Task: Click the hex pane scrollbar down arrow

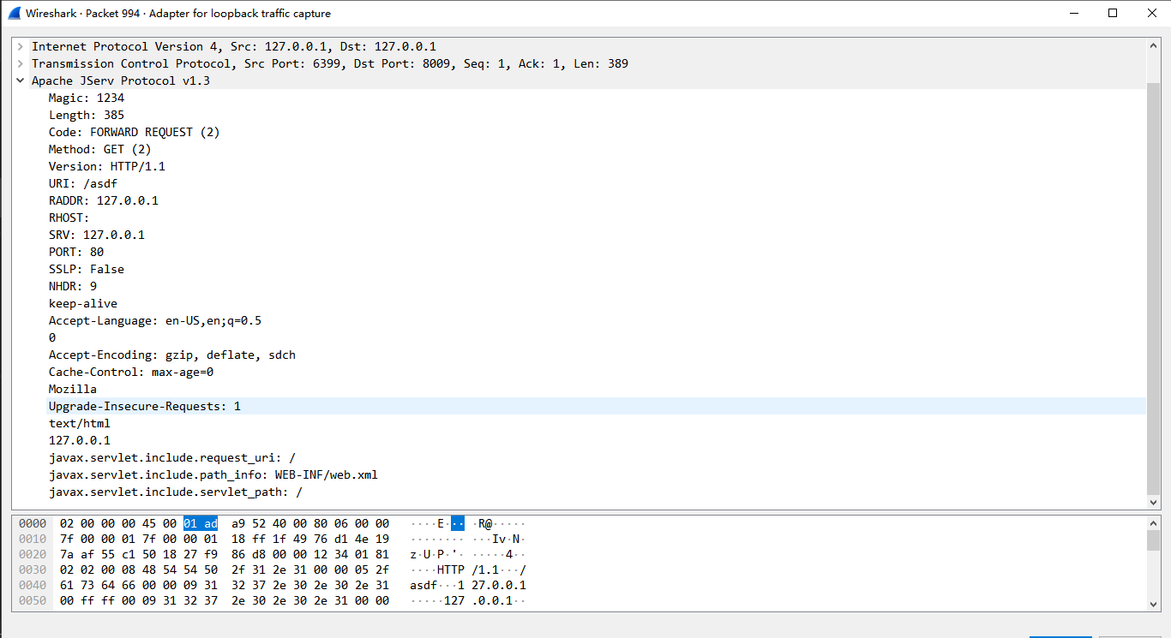Action: pyautogui.click(x=1153, y=603)
